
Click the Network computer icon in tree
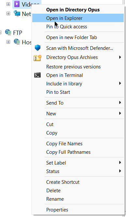17,14
